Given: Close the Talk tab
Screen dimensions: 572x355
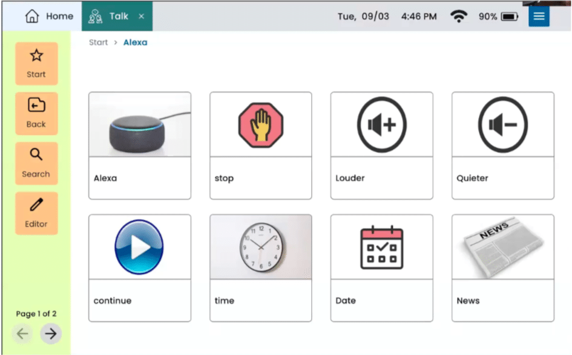Looking at the screenshot, I should pos(142,16).
